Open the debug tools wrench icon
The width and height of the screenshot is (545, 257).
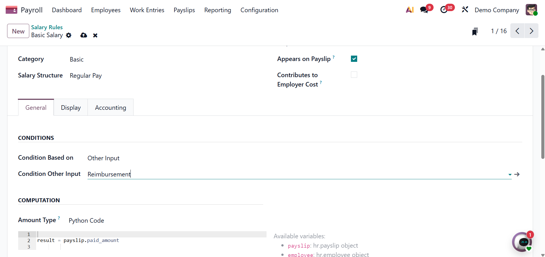pyautogui.click(x=465, y=10)
